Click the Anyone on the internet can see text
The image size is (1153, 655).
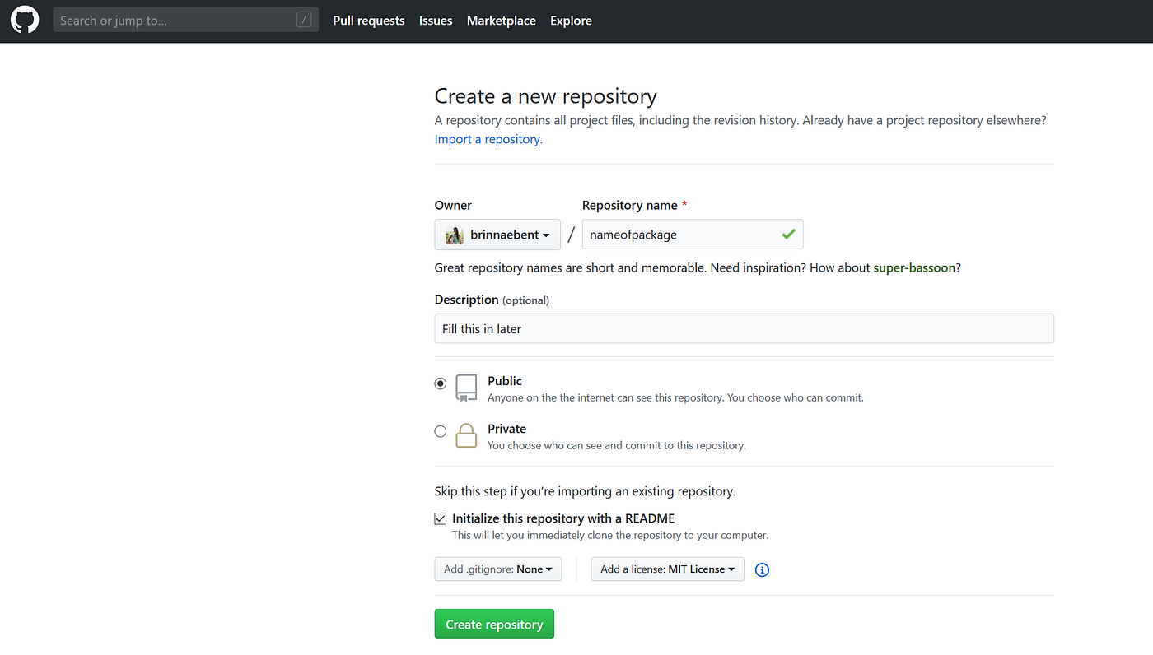click(675, 397)
